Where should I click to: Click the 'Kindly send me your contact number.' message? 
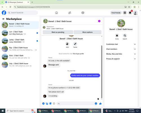pos(85,75)
